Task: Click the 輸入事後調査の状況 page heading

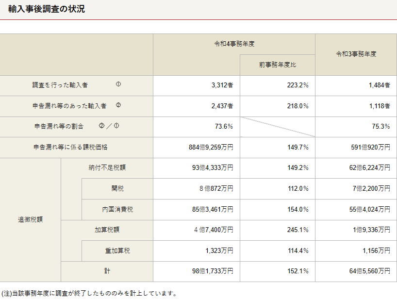Action: [x=47, y=9]
